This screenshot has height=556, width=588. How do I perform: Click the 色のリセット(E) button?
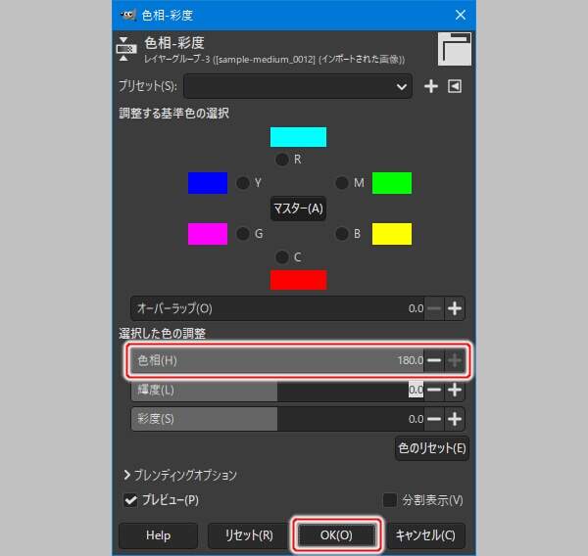coord(432,448)
